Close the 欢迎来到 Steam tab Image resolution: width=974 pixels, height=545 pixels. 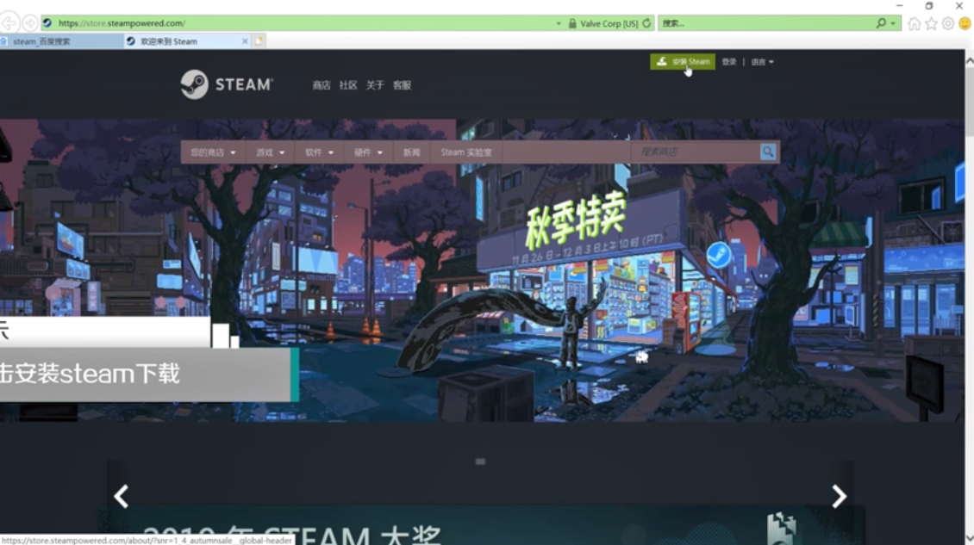point(245,41)
